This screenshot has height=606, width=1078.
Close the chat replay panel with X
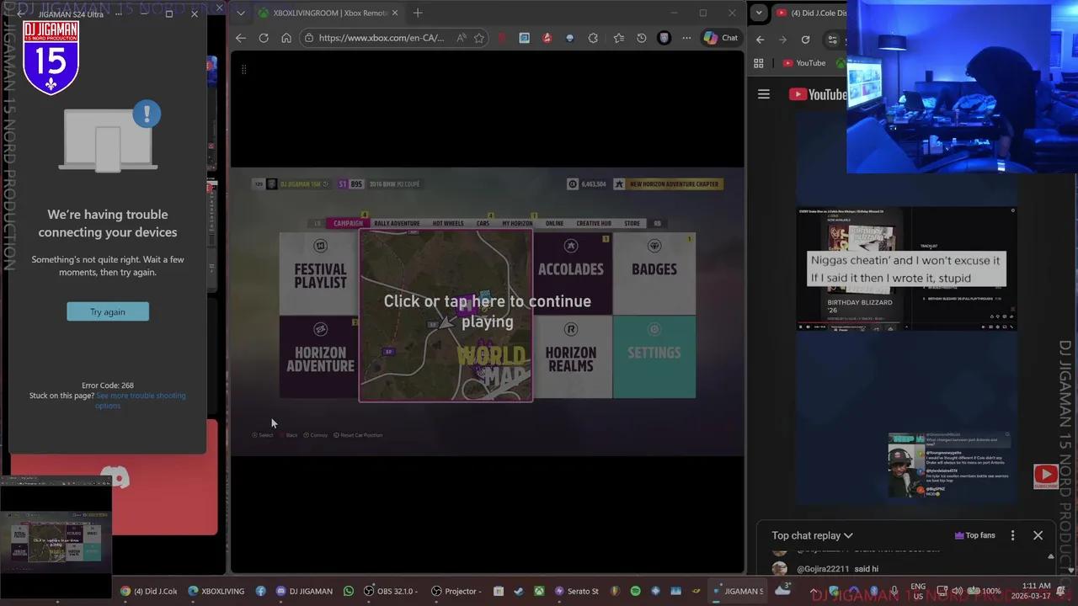[1038, 535]
